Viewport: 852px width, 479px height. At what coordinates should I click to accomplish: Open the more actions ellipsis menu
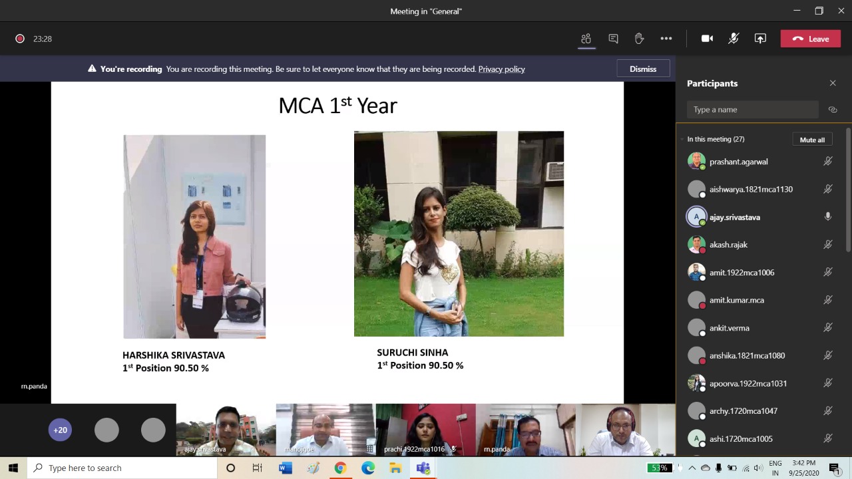(x=666, y=39)
